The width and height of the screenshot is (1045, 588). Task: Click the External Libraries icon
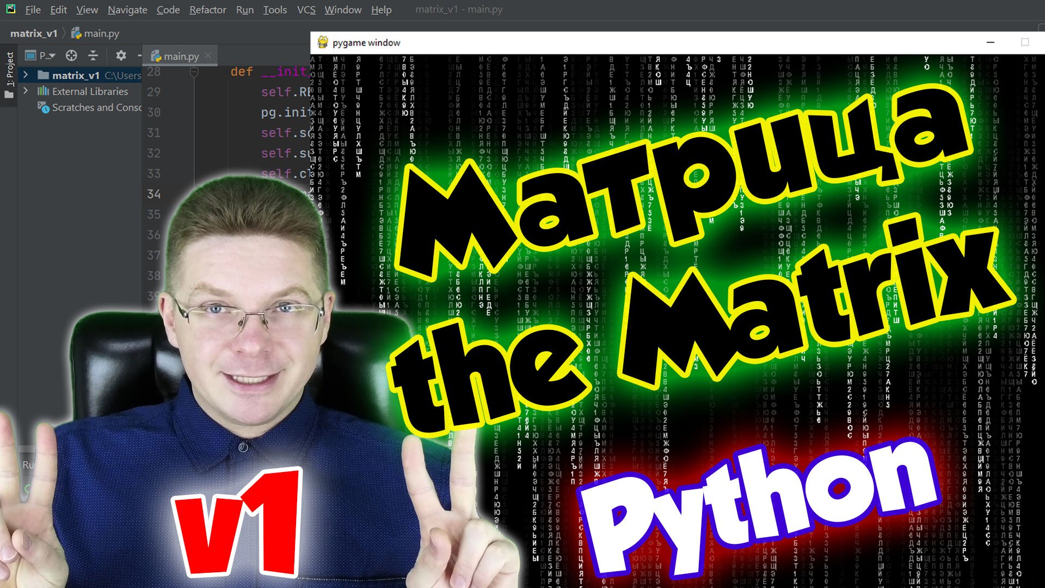pyautogui.click(x=43, y=91)
